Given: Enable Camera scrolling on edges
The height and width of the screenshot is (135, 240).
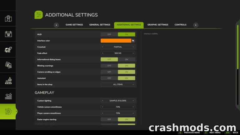Looking at the screenshot, I should click(127, 72).
